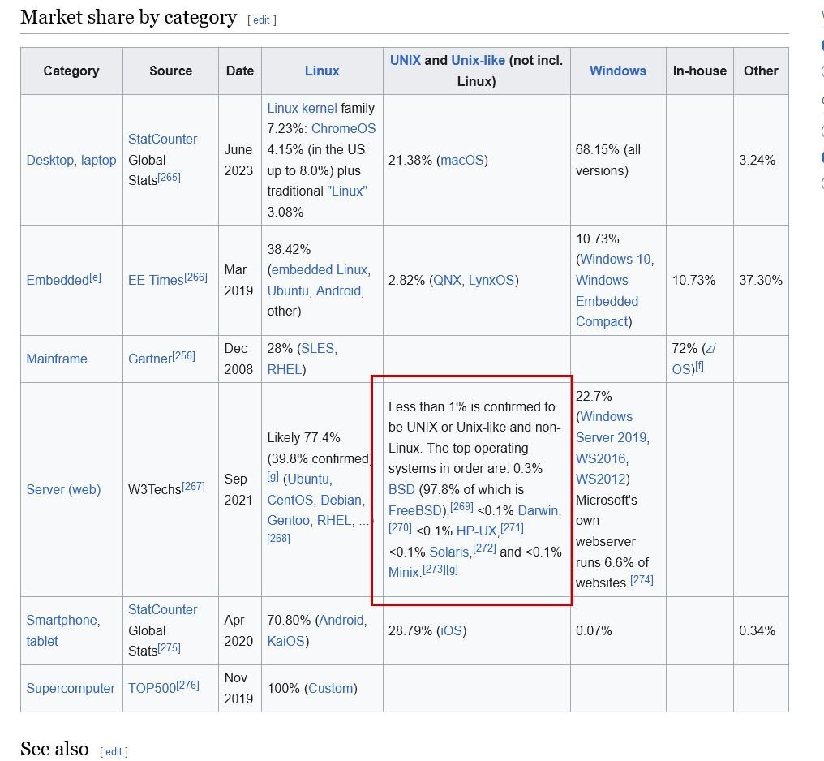The width and height of the screenshot is (824, 761).
Task: Open Windows Embedded Compact link
Action: point(607,301)
